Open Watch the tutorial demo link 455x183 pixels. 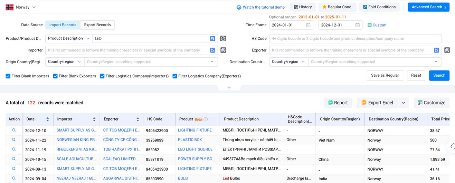(x=264, y=7)
